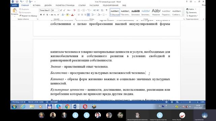Click Format Painter (Формат по образцу)

coord(28,16)
